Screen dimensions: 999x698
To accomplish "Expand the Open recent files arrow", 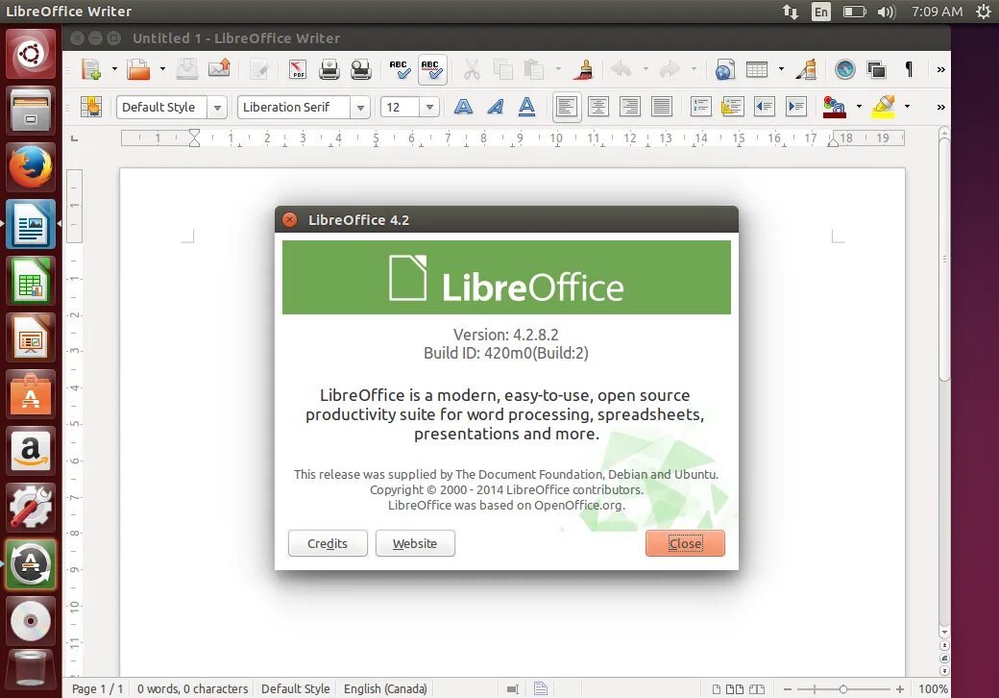I will (162, 69).
